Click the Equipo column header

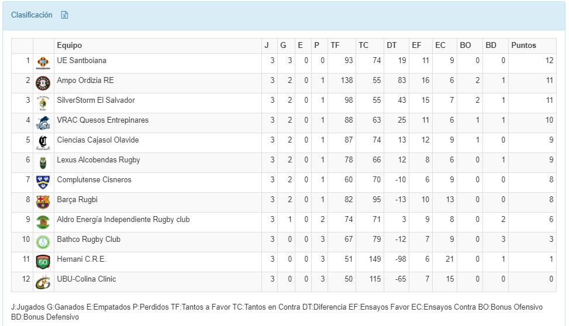pos(70,46)
